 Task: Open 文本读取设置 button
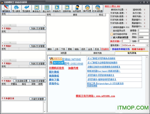pyautogui.click(x=21, y=81)
